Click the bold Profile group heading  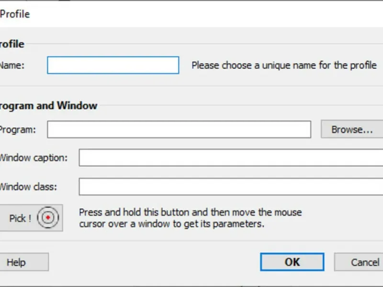[x=11, y=44]
